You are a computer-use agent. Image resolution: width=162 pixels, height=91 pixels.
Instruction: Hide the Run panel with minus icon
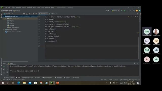click(x=137, y=63)
